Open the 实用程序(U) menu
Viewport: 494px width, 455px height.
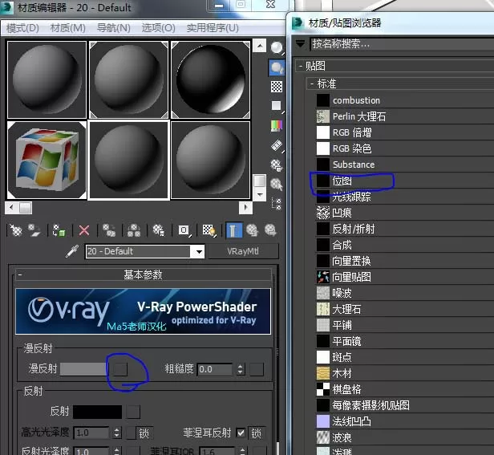click(213, 28)
